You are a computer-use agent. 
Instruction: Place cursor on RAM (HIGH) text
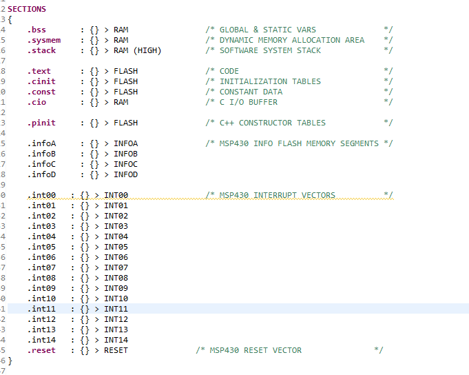click(137, 50)
